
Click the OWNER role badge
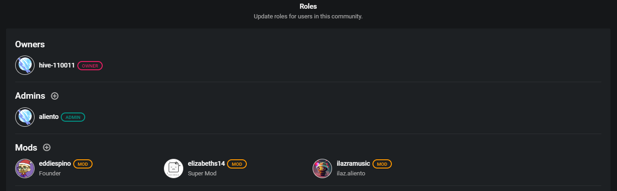pyautogui.click(x=90, y=66)
